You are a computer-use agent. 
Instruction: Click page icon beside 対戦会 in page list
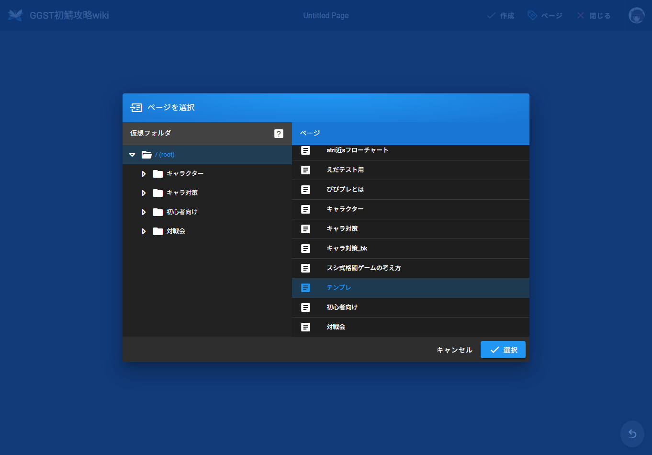305,327
